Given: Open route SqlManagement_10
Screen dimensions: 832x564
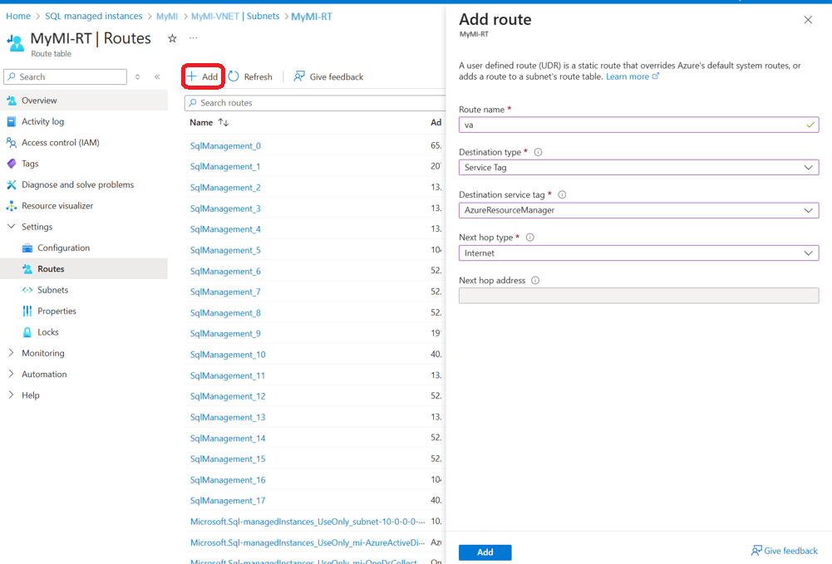Looking at the screenshot, I should (228, 355).
